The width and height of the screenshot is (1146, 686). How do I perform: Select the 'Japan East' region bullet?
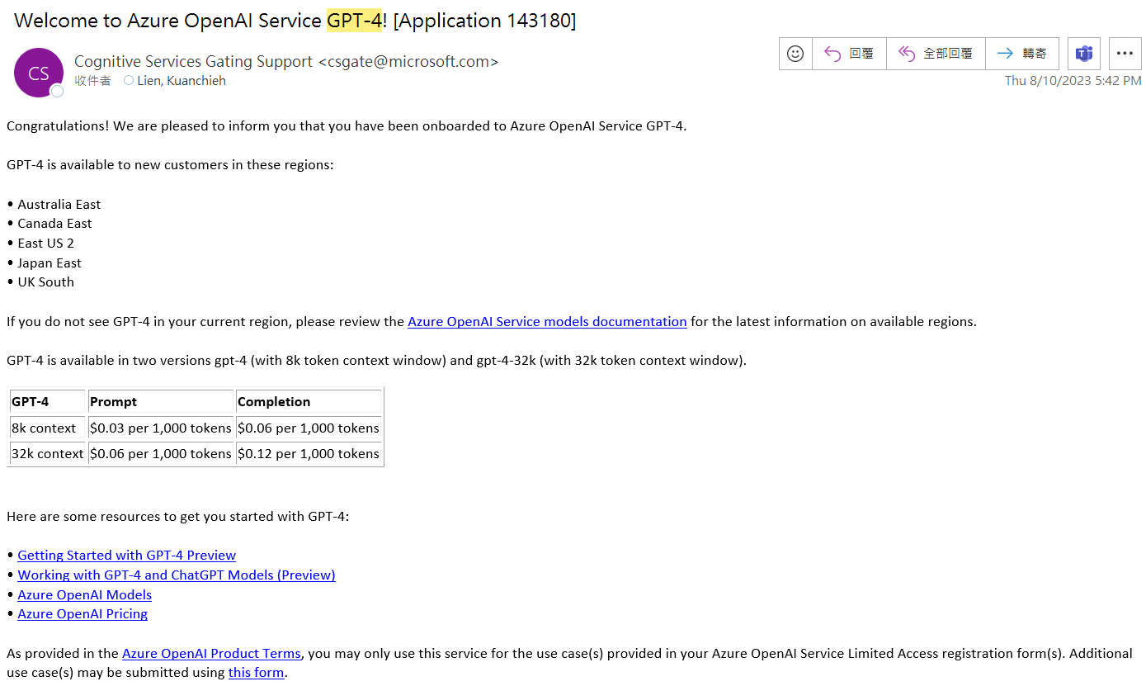[45, 263]
